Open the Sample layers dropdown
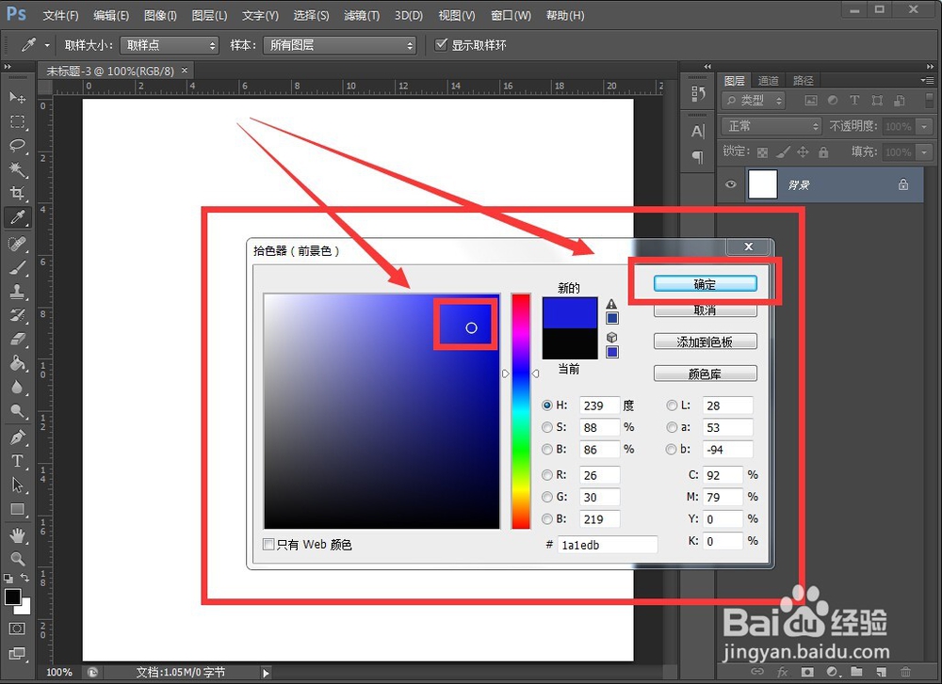 (x=339, y=45)
